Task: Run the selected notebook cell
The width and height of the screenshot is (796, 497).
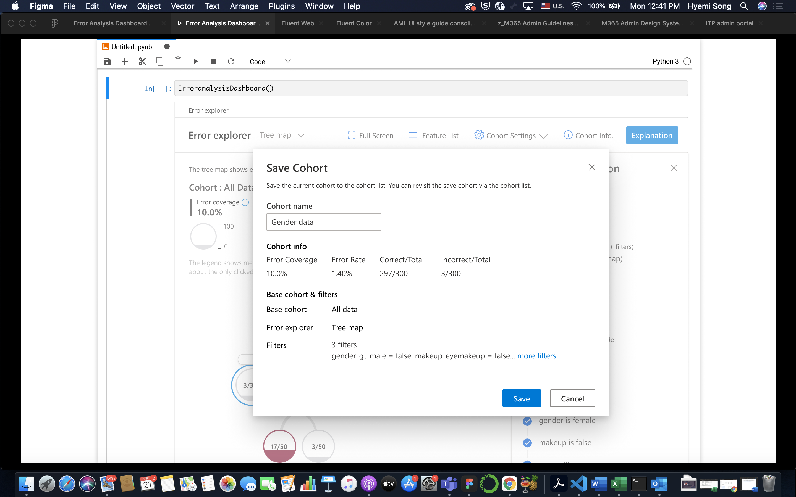Action: tap(196, 62)
